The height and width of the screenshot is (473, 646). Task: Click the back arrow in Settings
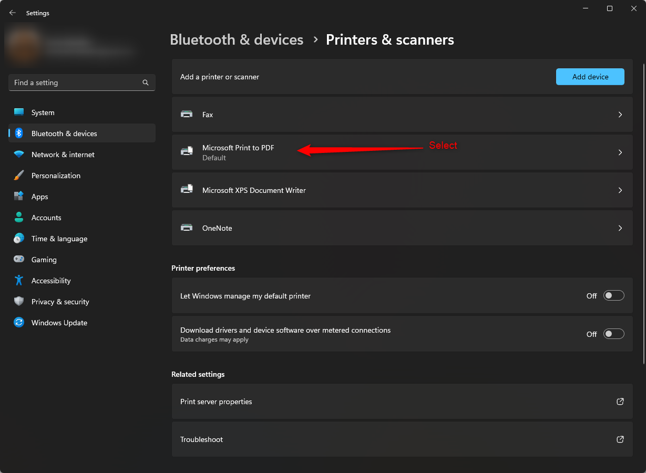13,13
